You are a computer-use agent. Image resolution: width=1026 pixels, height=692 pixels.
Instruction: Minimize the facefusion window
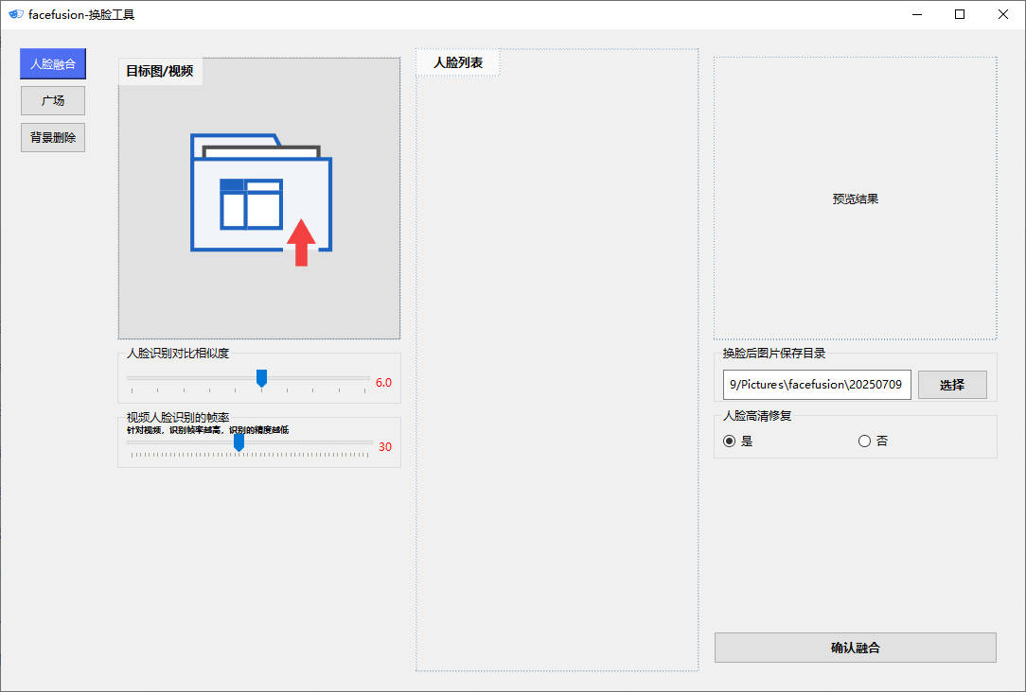[x=917, y=14]
